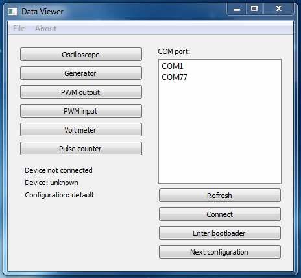Open the Oscilloscope tool

(x=81, y=55)
